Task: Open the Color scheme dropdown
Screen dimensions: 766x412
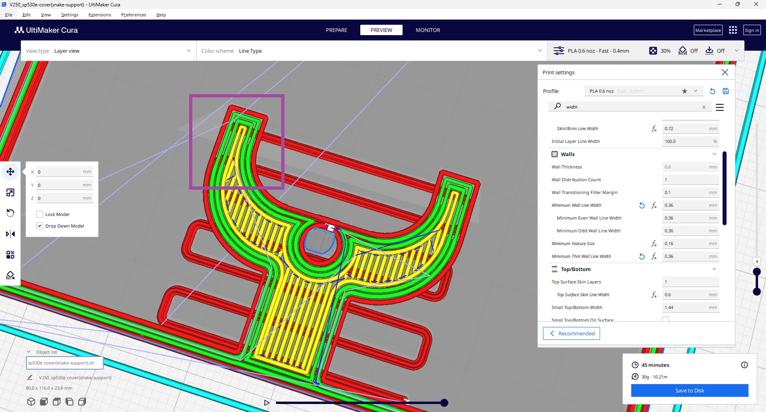Action: 371,51
